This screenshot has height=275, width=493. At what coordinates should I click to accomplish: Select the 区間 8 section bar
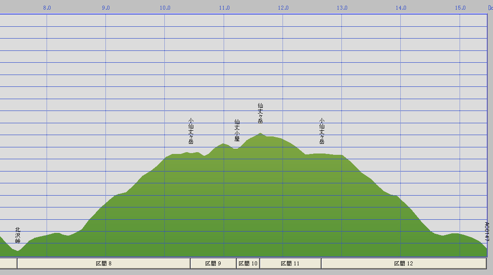click(104, 264)
